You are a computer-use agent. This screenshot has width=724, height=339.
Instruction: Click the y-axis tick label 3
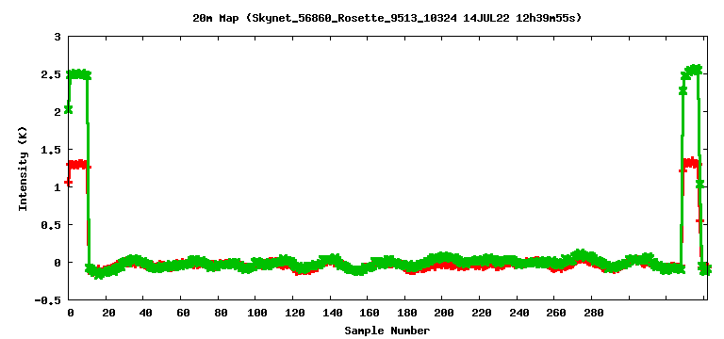pyautogui.click(x=58, y=37)
